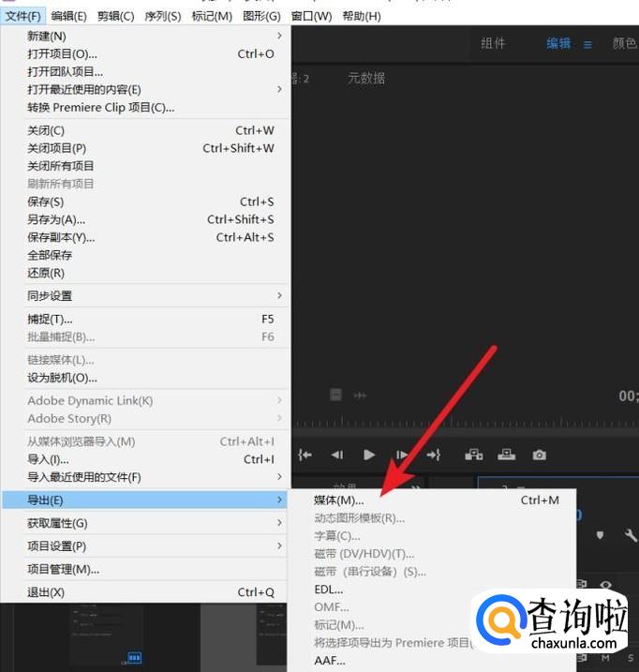Screen dimensions: 639x672
Task: Select 保存副本(Y)...
Action: click(145, 237)
